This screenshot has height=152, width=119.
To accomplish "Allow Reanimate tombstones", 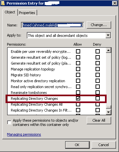I will pos(78,92).
